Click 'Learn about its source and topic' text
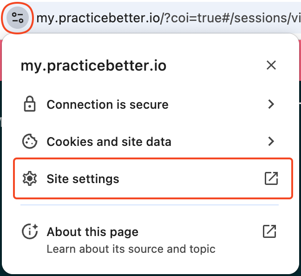 [131, 249]
